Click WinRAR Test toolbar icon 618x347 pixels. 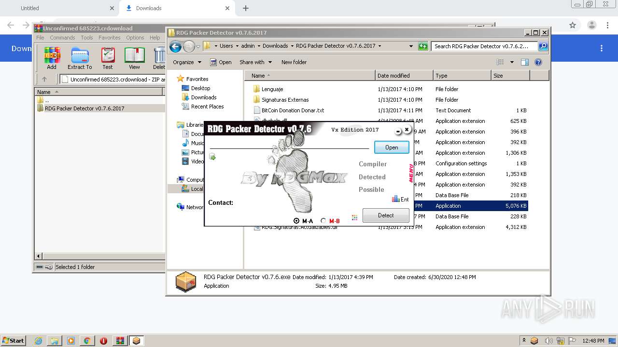(108, 58)
